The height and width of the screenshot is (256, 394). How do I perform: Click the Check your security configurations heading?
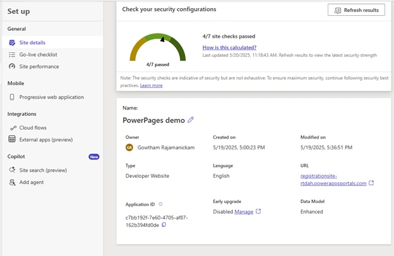click(169, 9)
